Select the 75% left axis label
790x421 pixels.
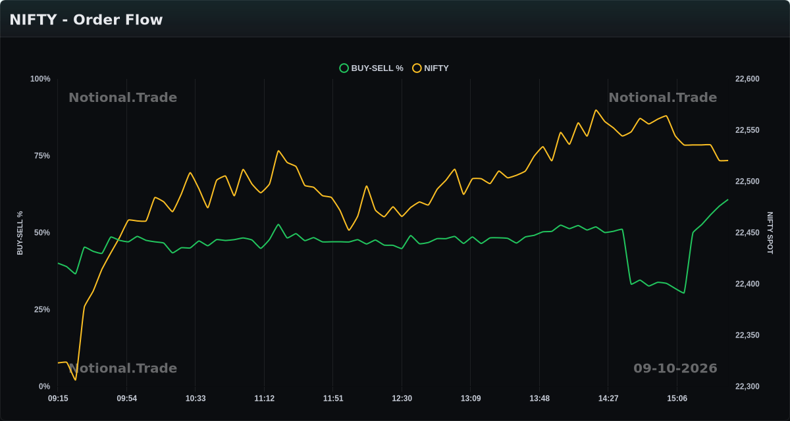click(x=42, y=156)
